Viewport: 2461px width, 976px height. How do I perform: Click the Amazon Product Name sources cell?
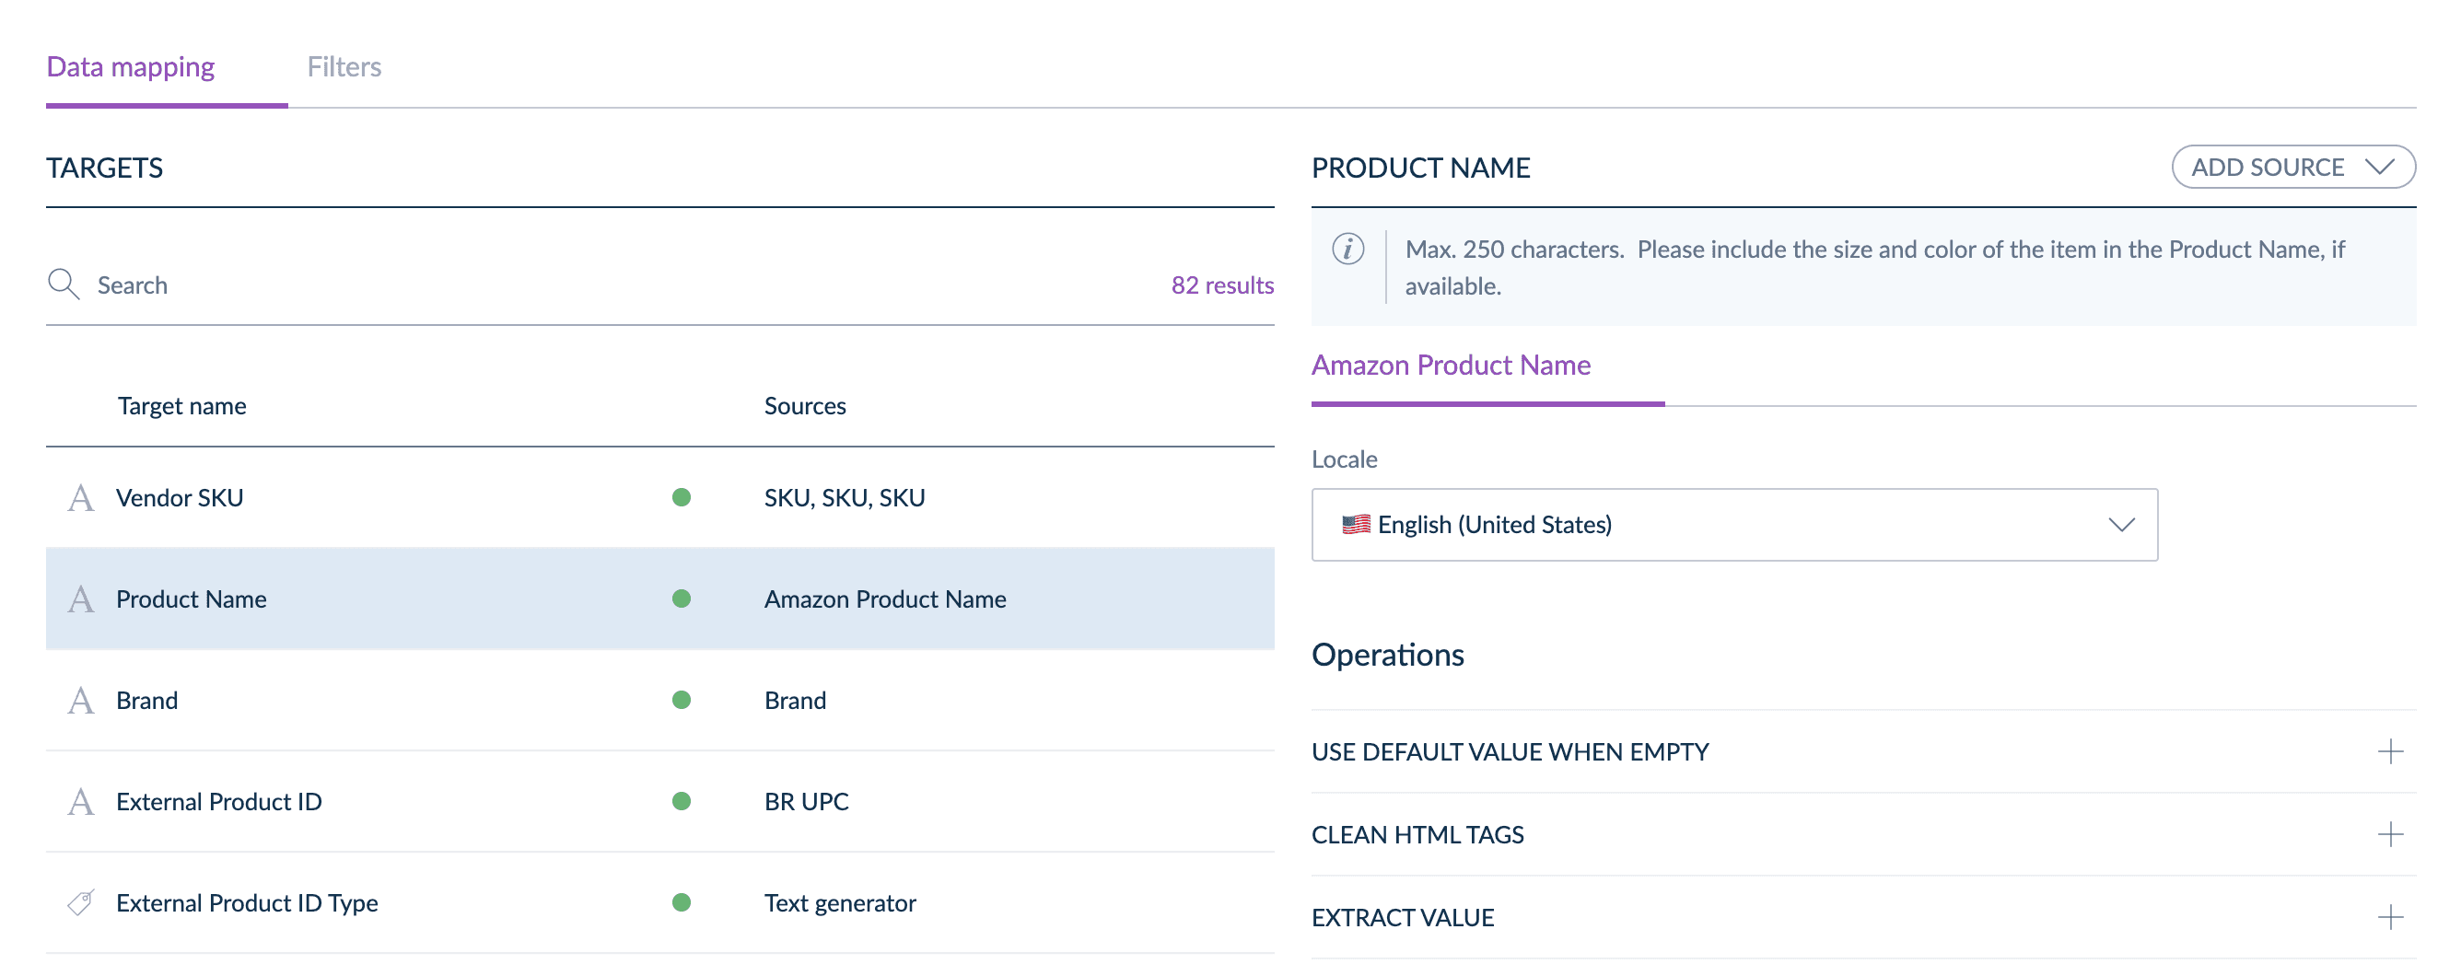[885, 598]
